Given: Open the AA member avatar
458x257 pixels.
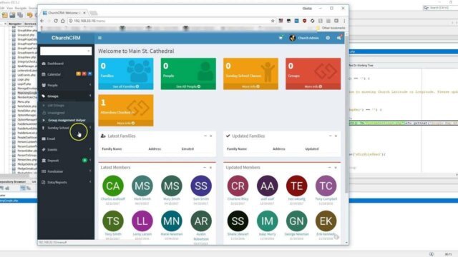Looking at the screenshot, I should (x=267, y=186).
